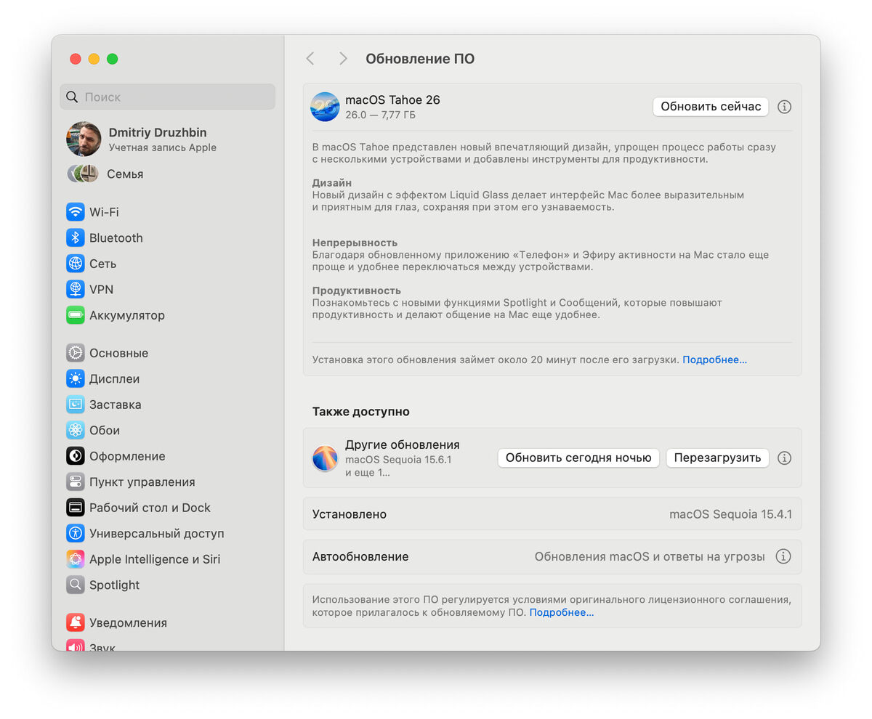Select the Сеть globe icon
The width and height of the screenshot is (872, 719).
click(x=76, y=264)
